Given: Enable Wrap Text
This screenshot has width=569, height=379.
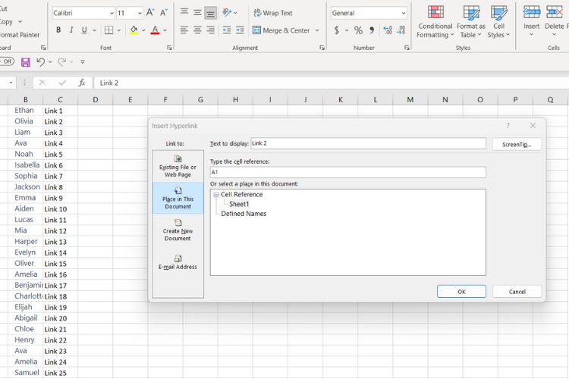Looking at the screenshot, I should (x=273, y=13).
